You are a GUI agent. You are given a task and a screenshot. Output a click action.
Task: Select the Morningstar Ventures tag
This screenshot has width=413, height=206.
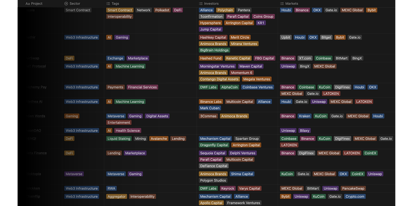coord(217,66)
